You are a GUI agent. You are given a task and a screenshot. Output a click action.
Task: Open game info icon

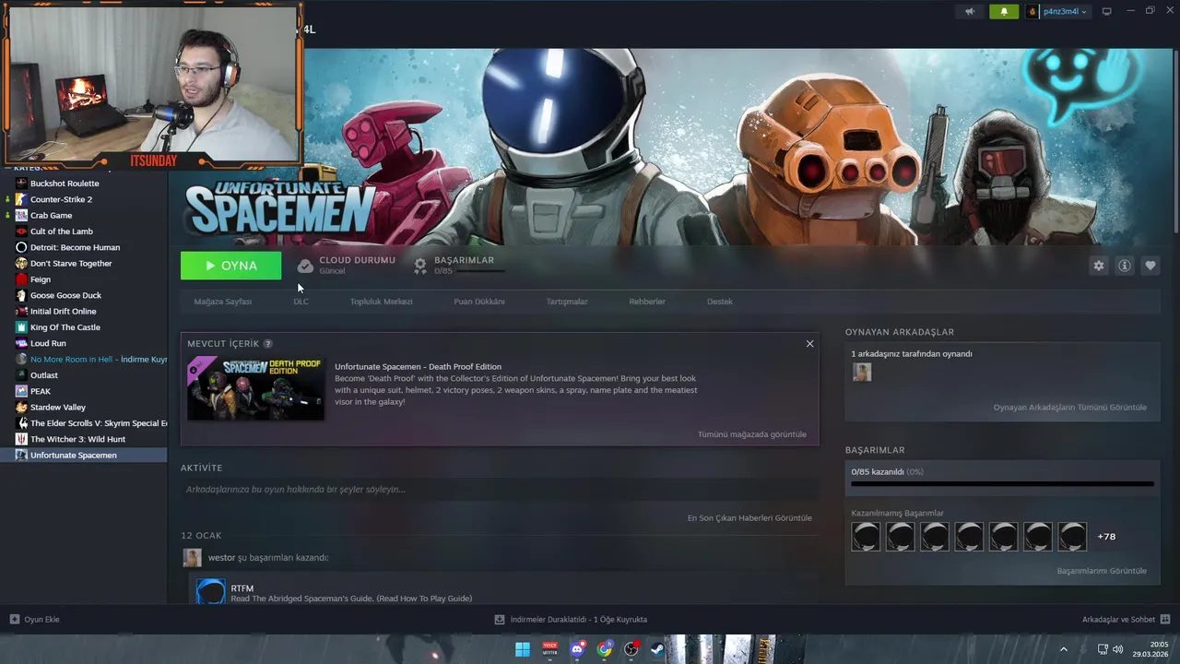point(1125,266)
